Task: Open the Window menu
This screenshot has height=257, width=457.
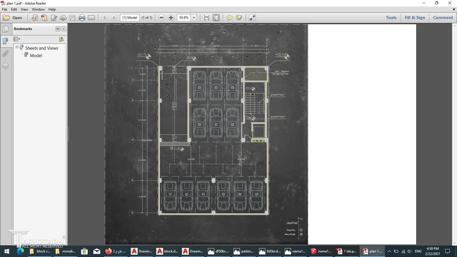Action: (x=38, y=9)
